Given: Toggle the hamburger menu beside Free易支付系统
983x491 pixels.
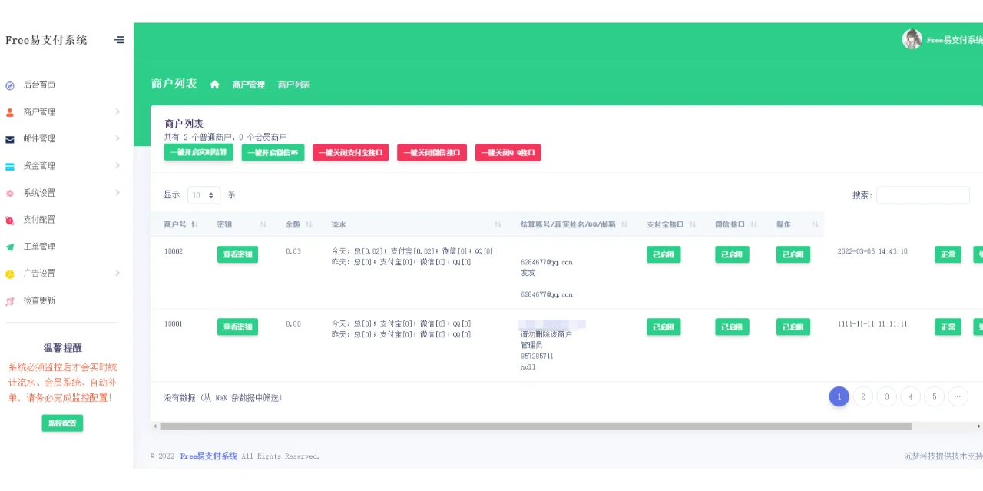Looking at the screenshot, I should (x=119, y=40).
